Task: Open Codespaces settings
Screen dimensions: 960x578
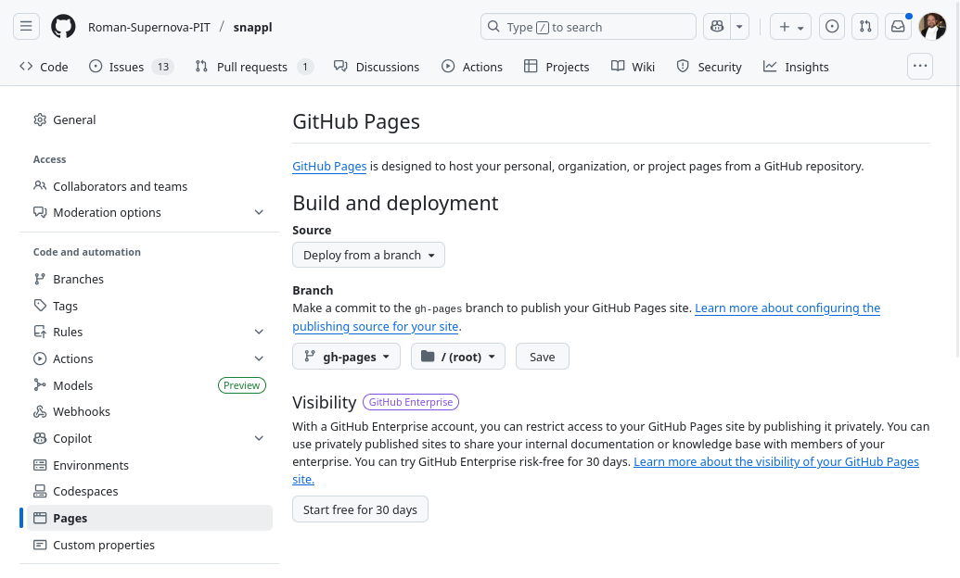Action: coord(149,491)
